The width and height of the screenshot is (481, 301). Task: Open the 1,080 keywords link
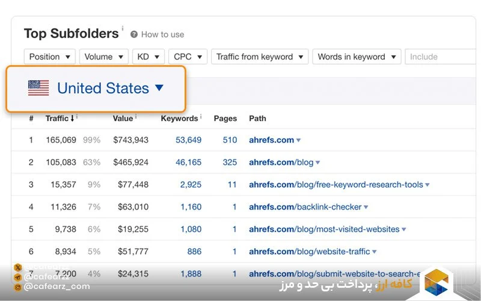tap(191, 229)
